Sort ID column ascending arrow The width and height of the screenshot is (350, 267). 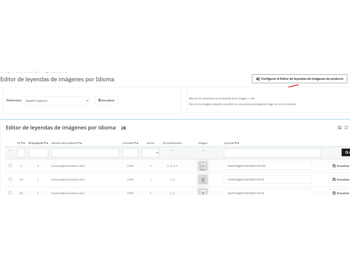(24, 143)
